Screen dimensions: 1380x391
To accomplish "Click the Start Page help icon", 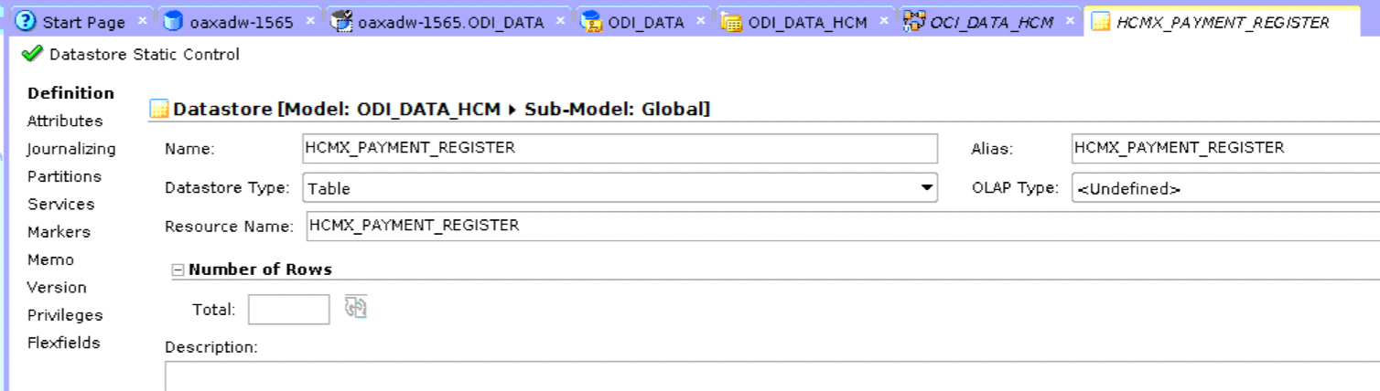I will coord(27,22).
